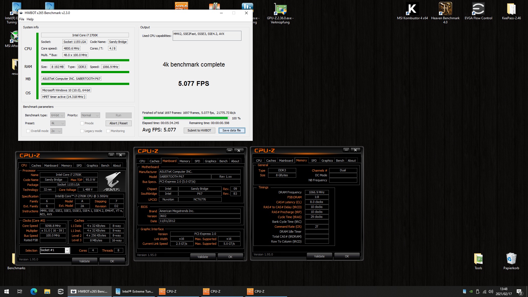Switch to second CPU-Z taskbar item
Screen dimensions: 528x297
[x=222, y=291]
